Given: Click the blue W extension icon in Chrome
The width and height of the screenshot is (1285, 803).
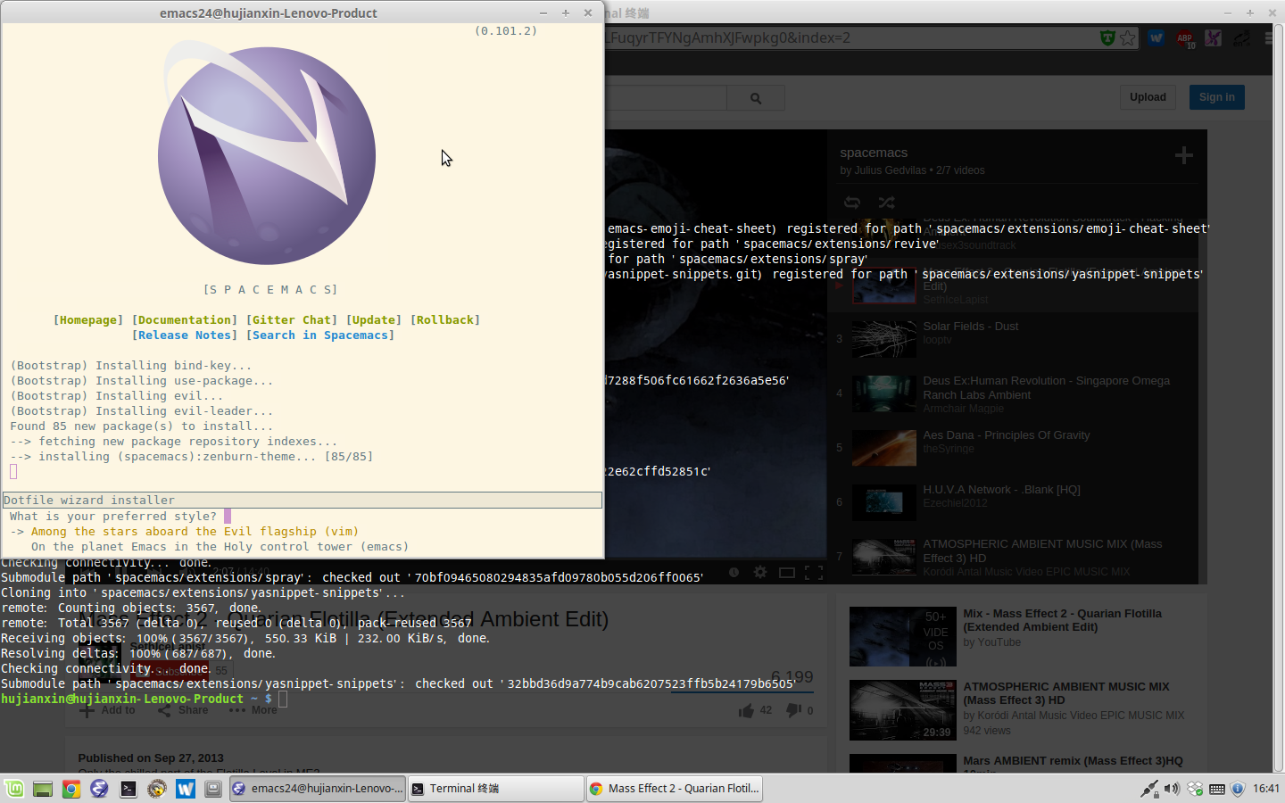Looking at the screenshot, I should click(x=1156, y=37).
